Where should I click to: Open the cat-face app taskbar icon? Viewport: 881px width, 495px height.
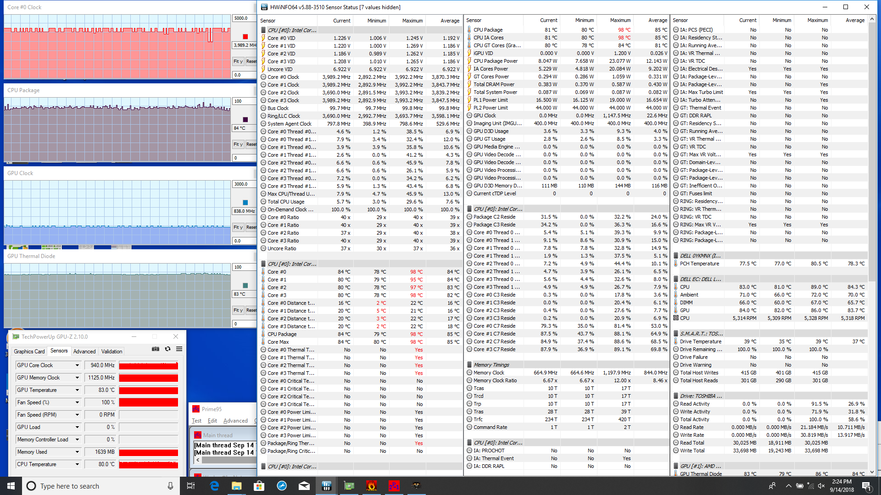[416, 486]
